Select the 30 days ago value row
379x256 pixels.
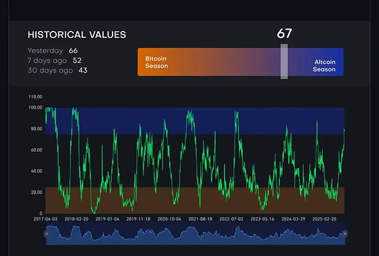click(x=57, y=70)
